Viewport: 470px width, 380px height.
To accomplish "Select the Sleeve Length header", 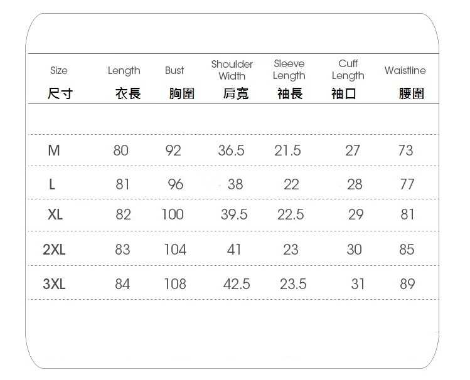I will pyautogui.click(x=289, y=70).
